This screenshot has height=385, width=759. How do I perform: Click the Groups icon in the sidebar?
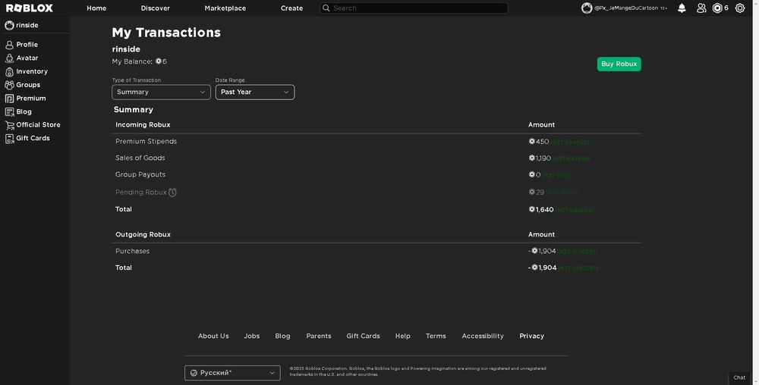pos(10,85)
